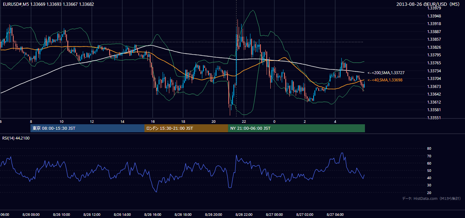This screenshot has height=218, width=465.
Task: Click the RSI(14) 44.2100 indicator label
Action: click(x=16, y=138)
